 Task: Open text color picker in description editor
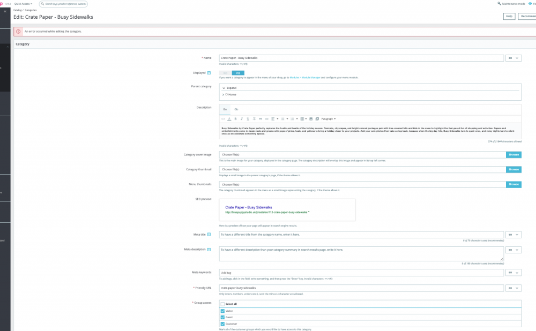pyautogui.click(x=229, y=118)
